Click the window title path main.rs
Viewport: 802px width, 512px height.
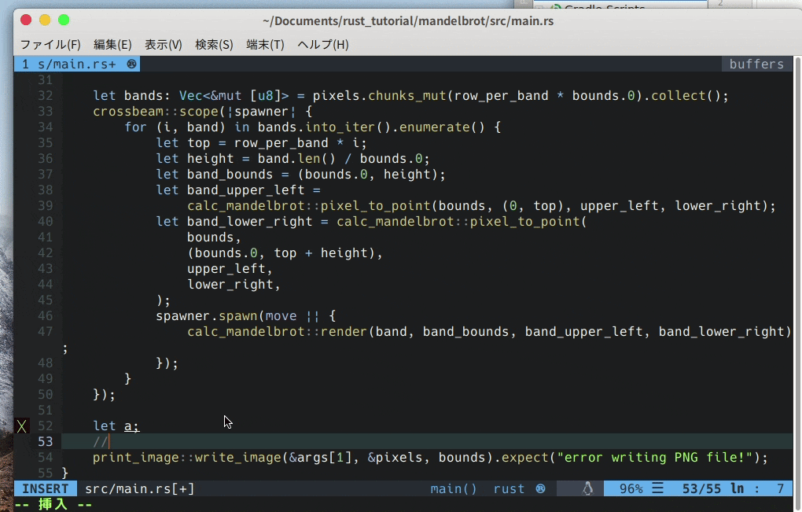pyautogui.click(x=407, y=21)
